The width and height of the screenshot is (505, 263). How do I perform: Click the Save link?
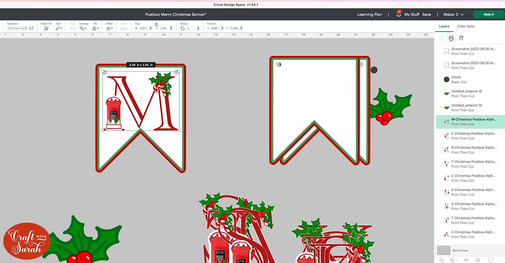pos(426,14)
